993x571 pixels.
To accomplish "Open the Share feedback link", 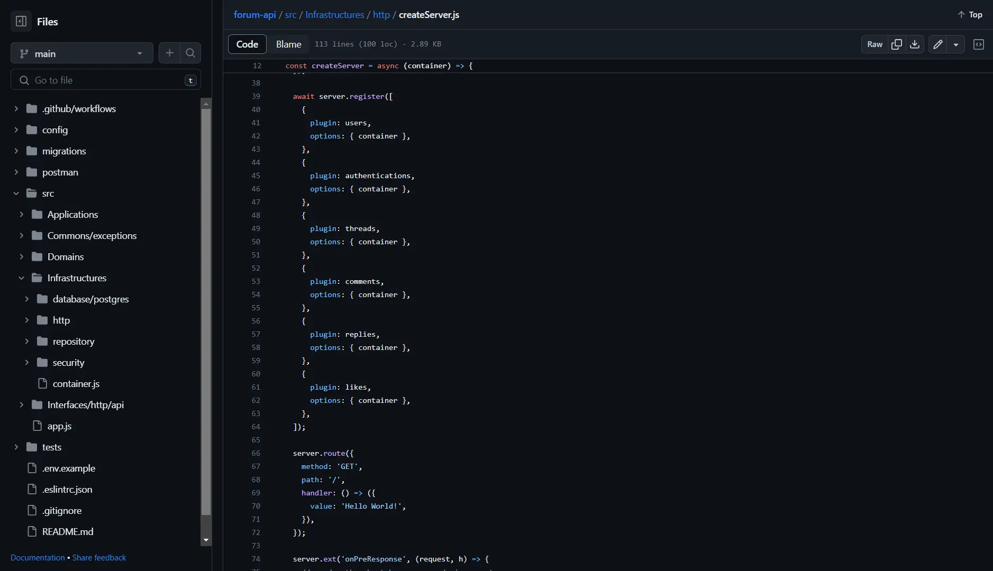I will (x=99, y=558).
